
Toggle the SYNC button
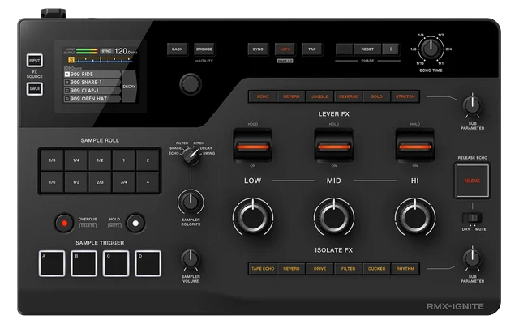258,49
